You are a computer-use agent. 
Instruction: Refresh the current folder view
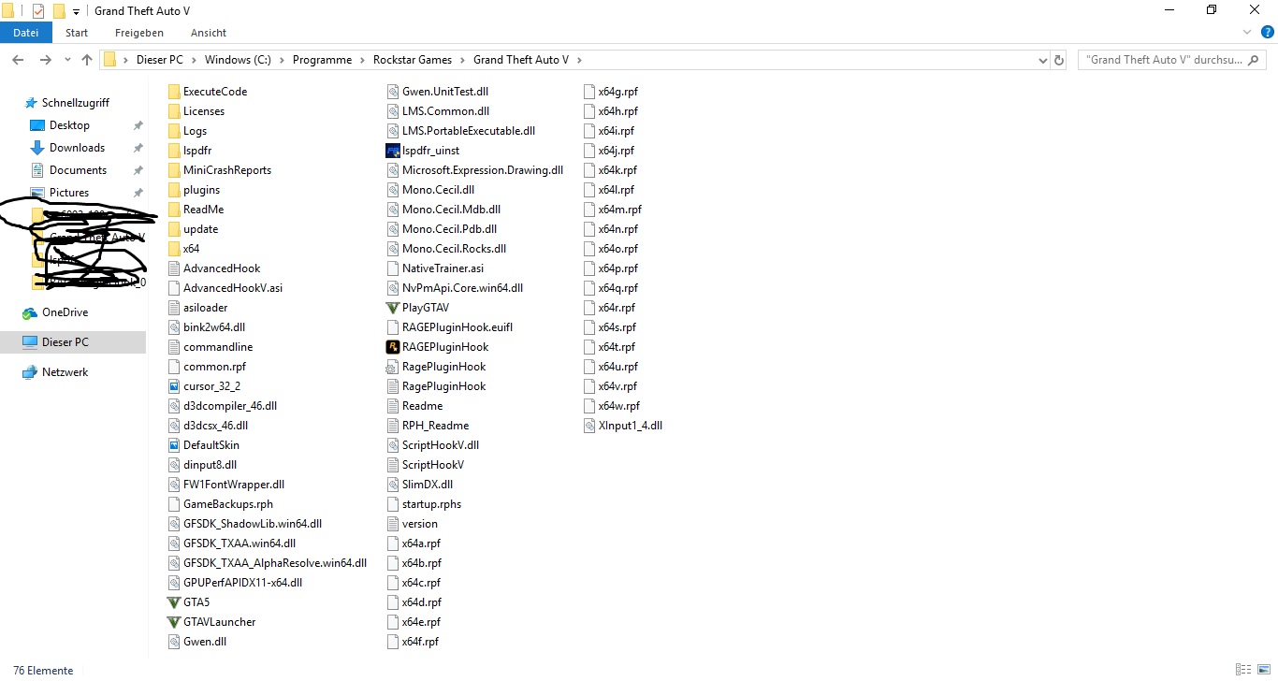pos(1059,60)
